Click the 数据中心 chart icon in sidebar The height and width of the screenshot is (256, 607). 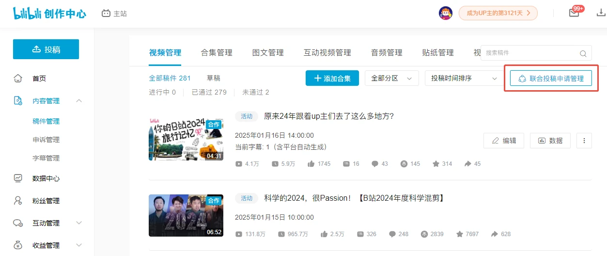point(18,178)
